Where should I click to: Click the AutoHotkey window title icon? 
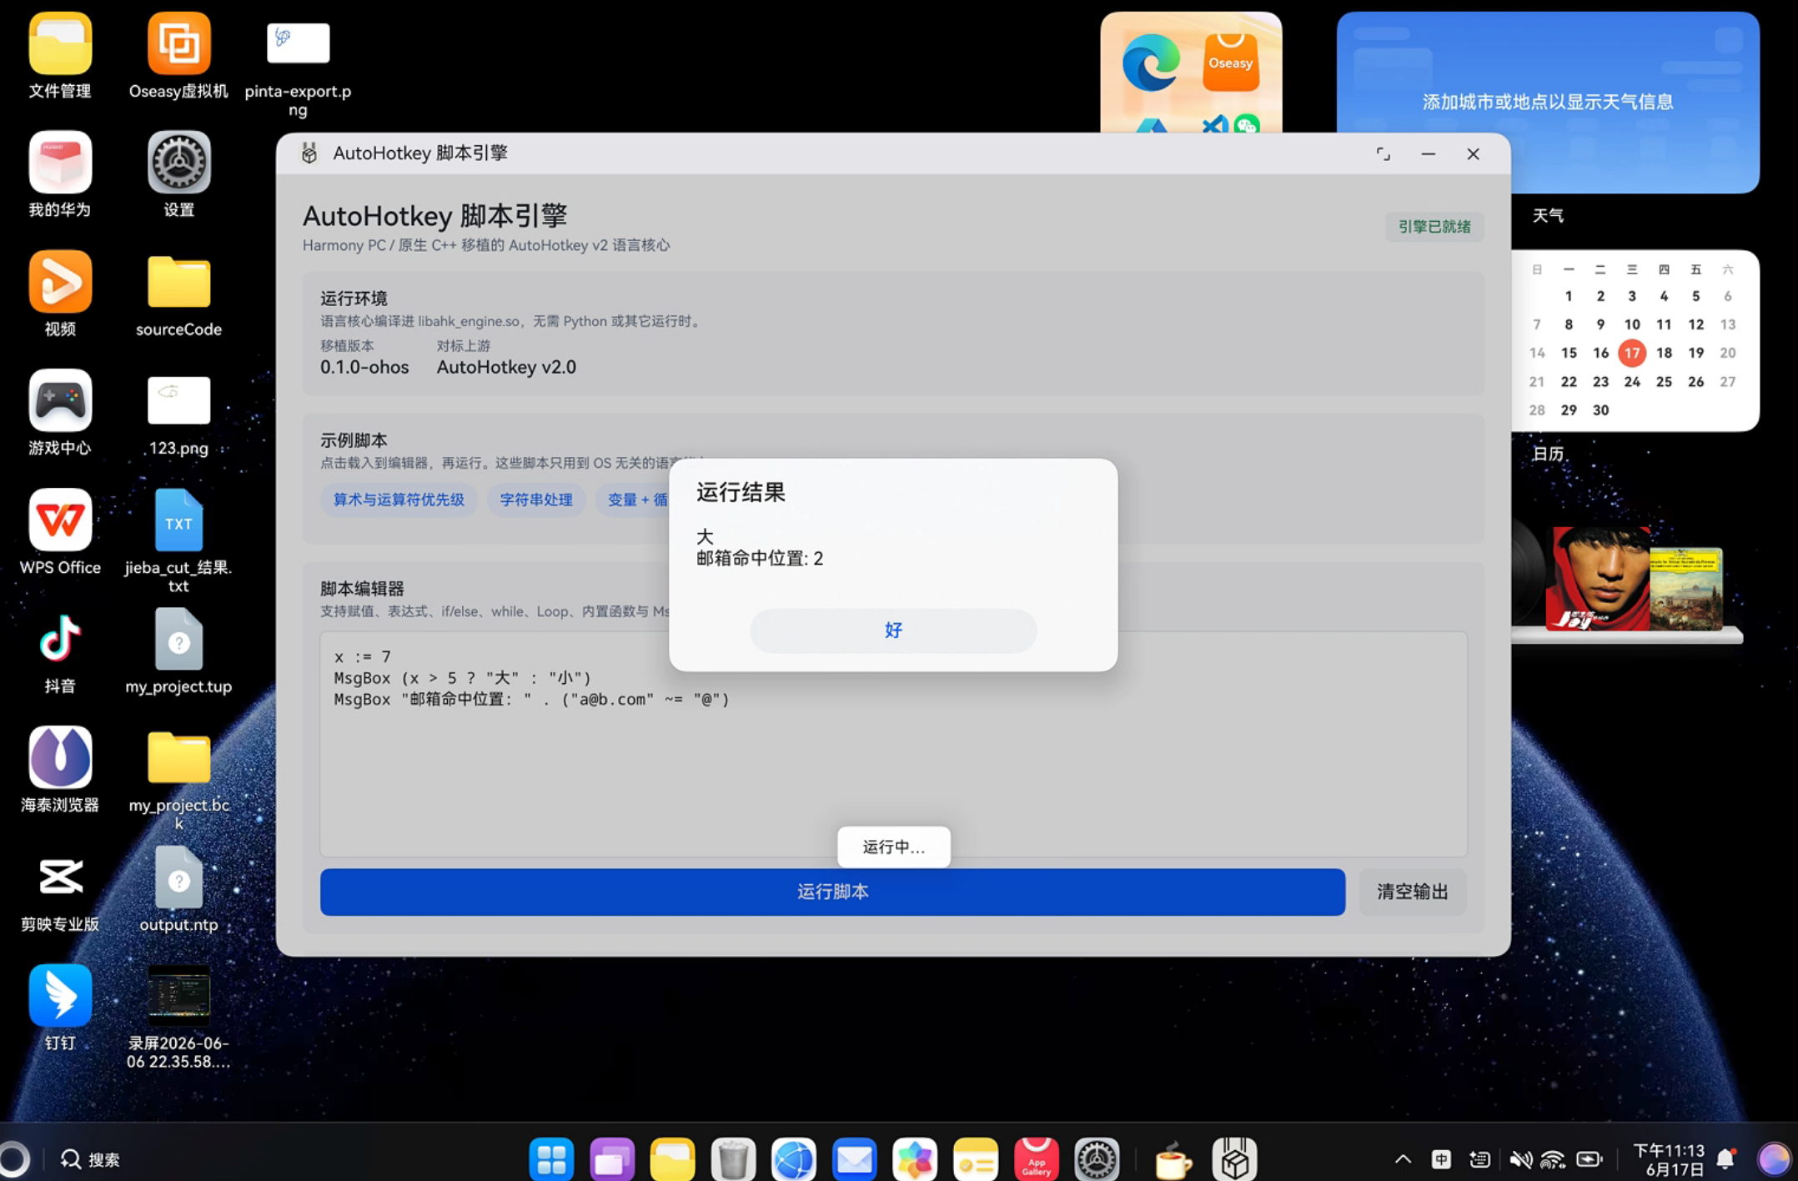click(309, 153)
